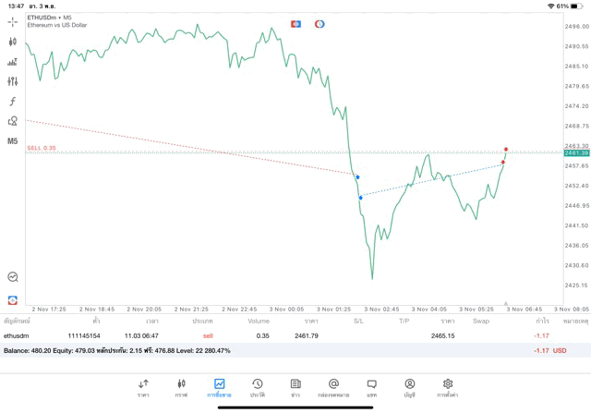Open the drawing objects shapes tool
This screenshot has height=413, width=591.
coord(13,121)
